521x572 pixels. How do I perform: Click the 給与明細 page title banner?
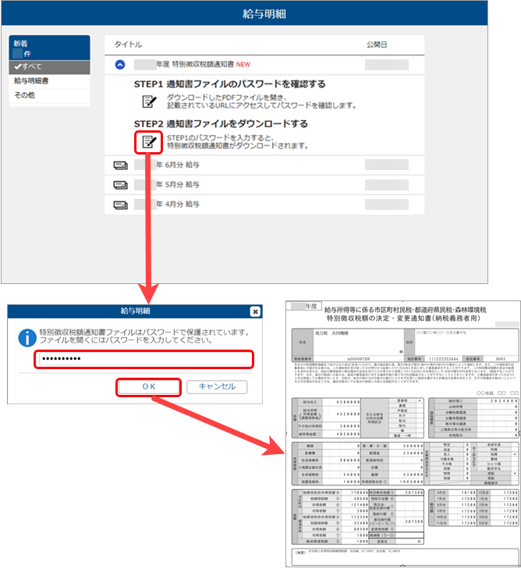coord(244,13)
